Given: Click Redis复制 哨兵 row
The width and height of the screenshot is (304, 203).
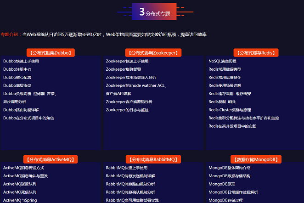Looking at the screenshot, I should [x=222, y=102].
